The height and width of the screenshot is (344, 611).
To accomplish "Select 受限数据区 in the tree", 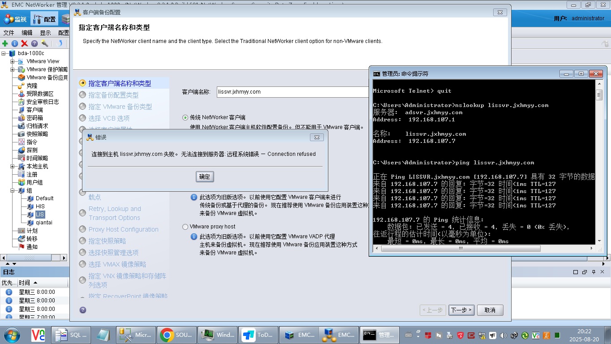I will [40, 94].
